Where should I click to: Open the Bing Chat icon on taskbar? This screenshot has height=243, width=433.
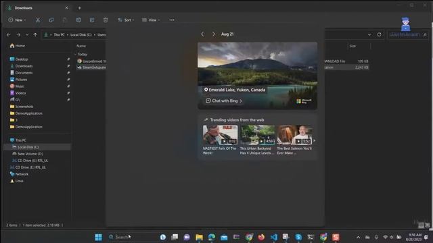coord(163,237)
